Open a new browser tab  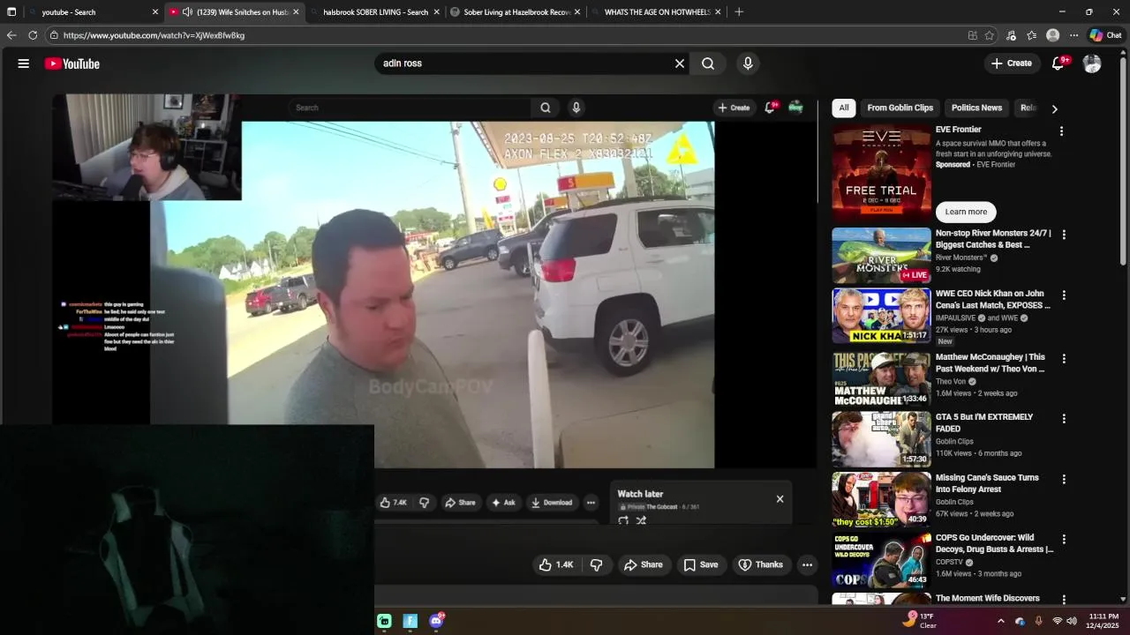pos(739,12)
